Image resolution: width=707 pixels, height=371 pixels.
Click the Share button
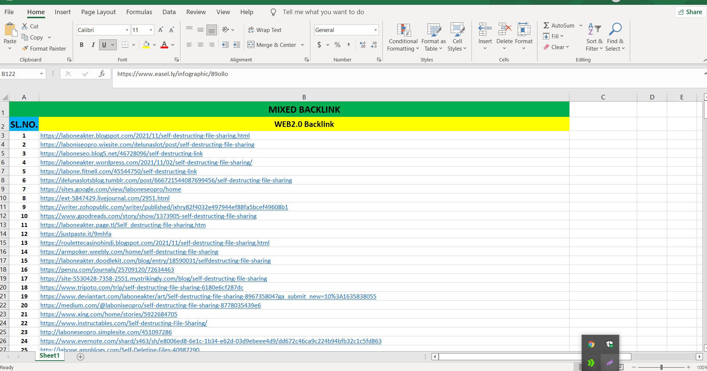tap(690, 12)
